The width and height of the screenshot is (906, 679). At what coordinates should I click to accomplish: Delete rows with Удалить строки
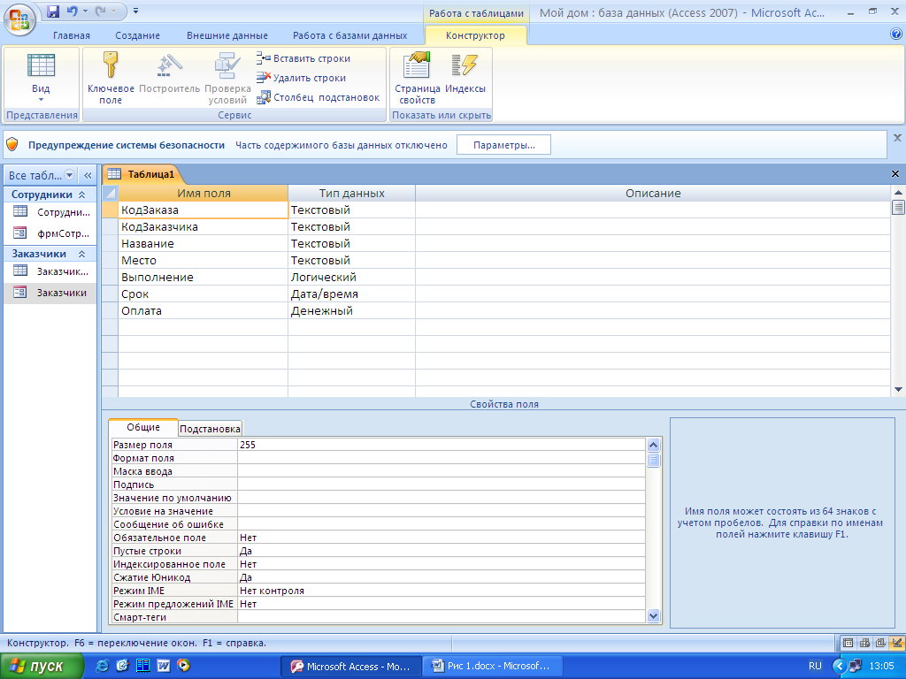(x=301, y=78)
